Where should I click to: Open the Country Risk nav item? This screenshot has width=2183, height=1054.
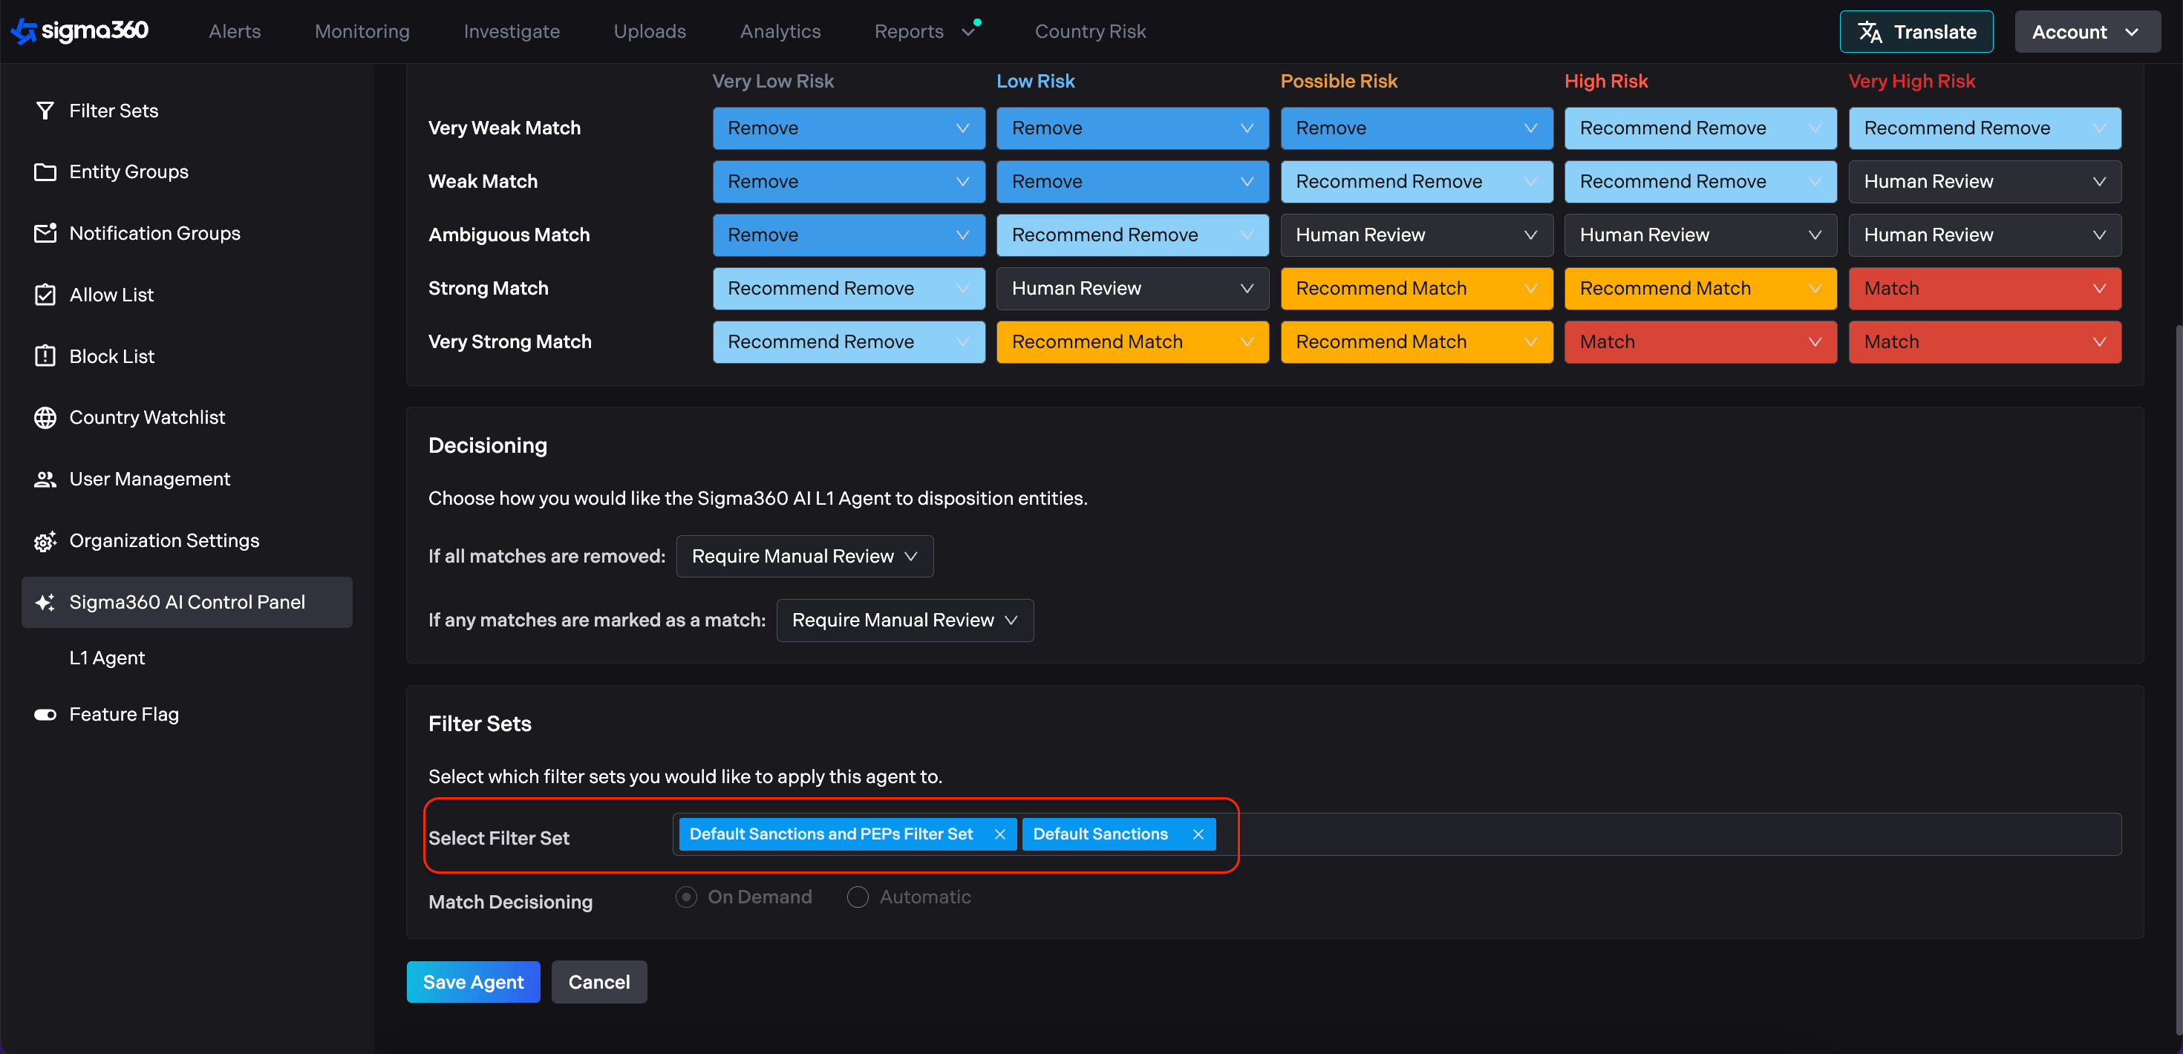click(x=1090, y=32)
